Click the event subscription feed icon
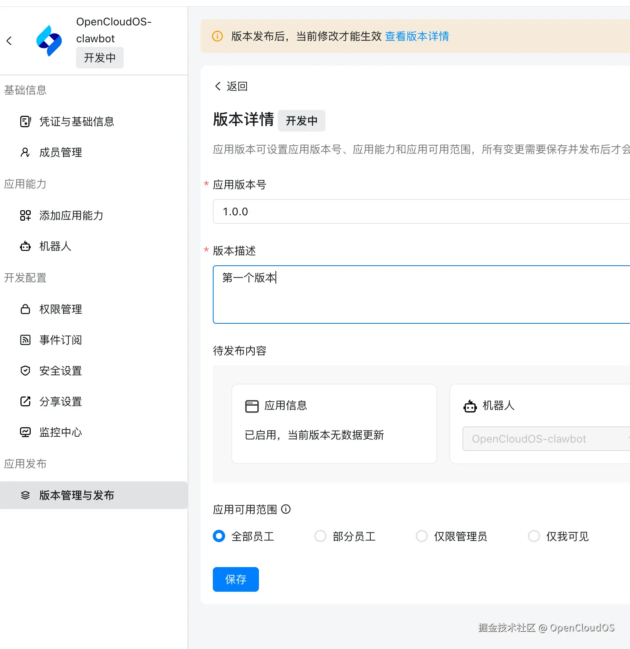The width and height of the screenshot is (630, 649). [x=25, y=340]
